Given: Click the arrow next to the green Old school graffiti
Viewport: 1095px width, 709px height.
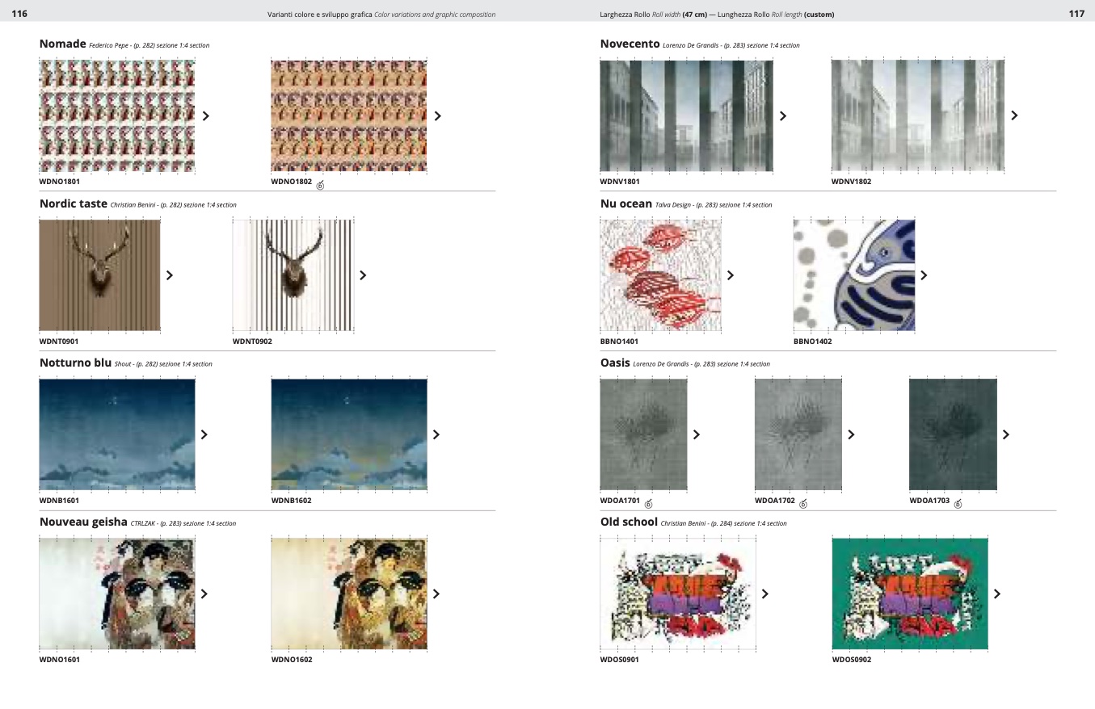Looking at the screenshot, I should (x=997, y=594).
